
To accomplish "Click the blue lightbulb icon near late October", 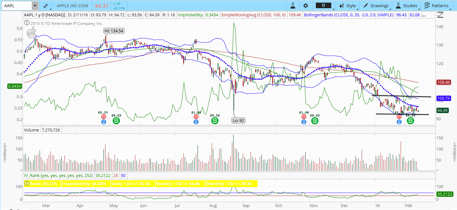I will pos(304,122).
